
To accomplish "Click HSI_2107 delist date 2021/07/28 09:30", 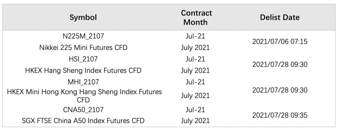I will click(279, 65).
